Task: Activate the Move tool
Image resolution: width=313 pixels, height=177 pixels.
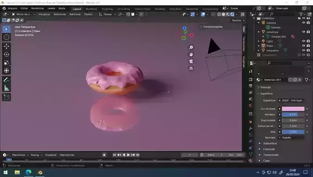Action: click(x=6, y=46)
